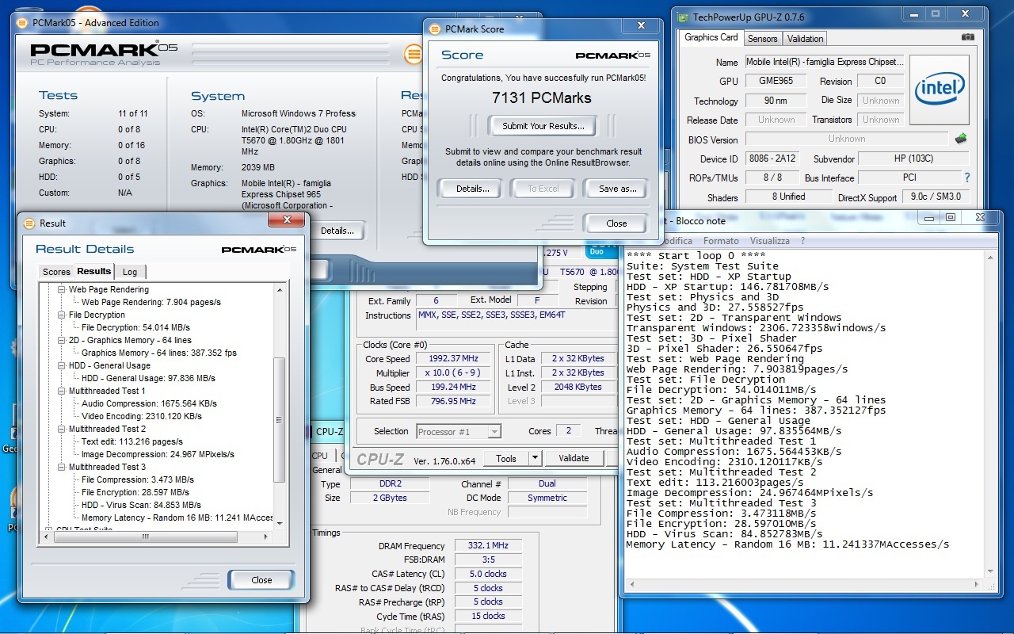Open the Visualizza menu in Blocco note
Viewport: 1014px width, 634px height.
770,241
